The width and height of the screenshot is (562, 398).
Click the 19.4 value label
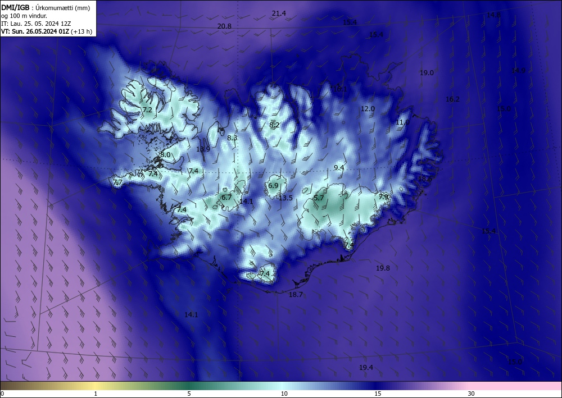click(366, 367)
